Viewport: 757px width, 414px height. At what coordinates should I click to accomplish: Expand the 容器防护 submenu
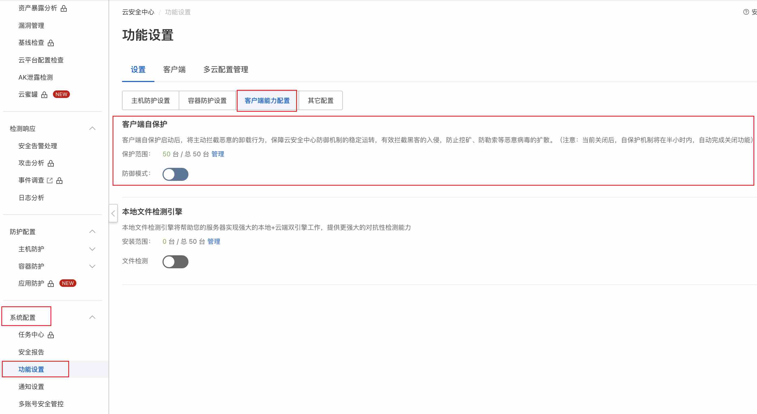point(92,266)
